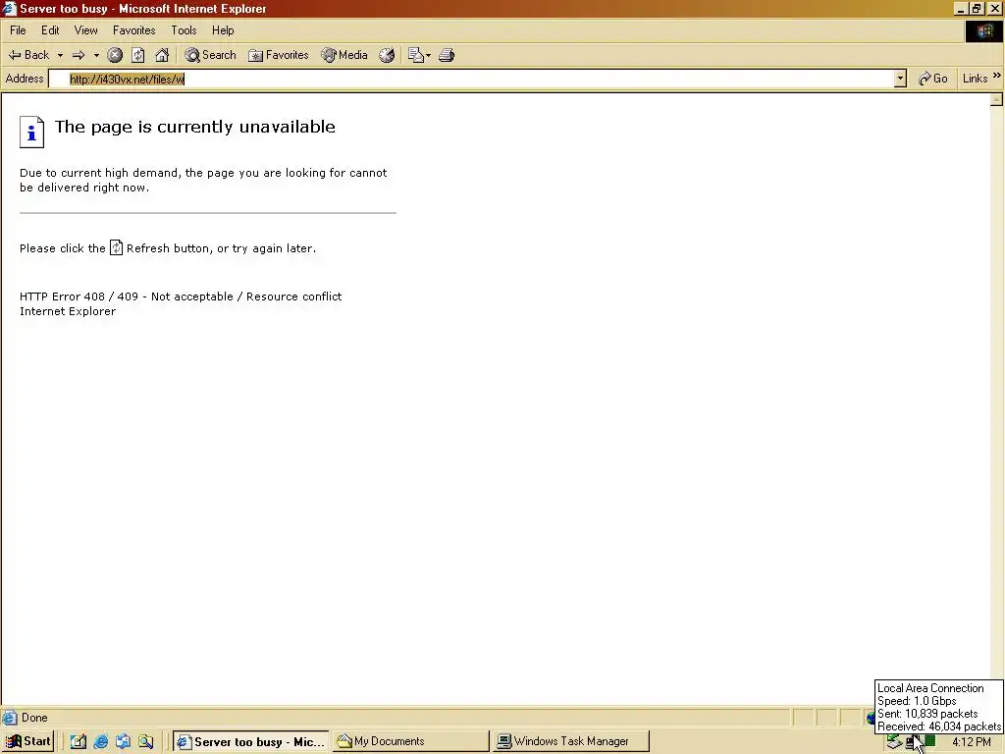This screenshot has height=754, width=1005.
Task: Open the Back history dropdown arrow
Action: (x=60, y=55)
